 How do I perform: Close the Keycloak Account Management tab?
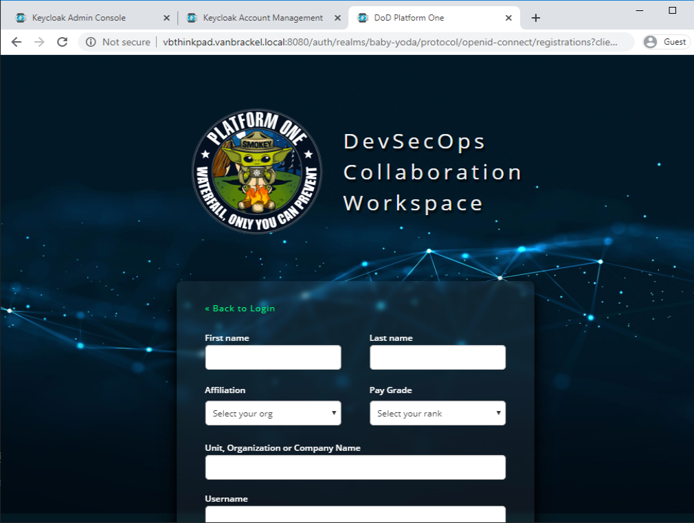336,18
